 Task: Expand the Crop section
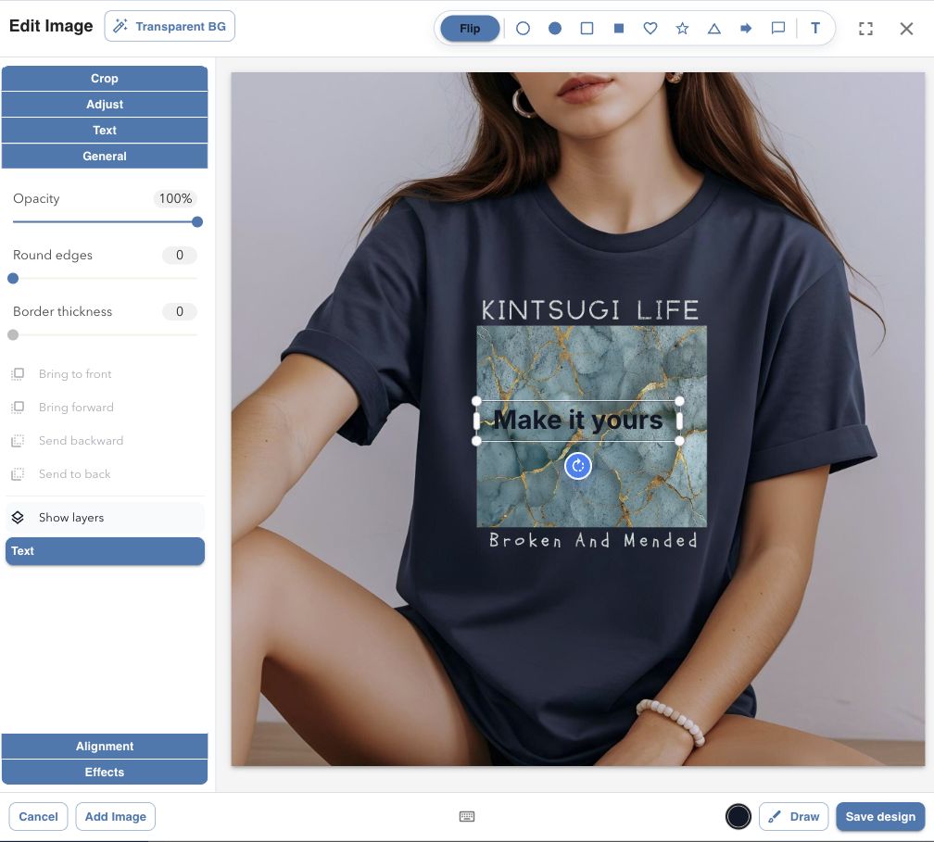click(x=105, y=79)
